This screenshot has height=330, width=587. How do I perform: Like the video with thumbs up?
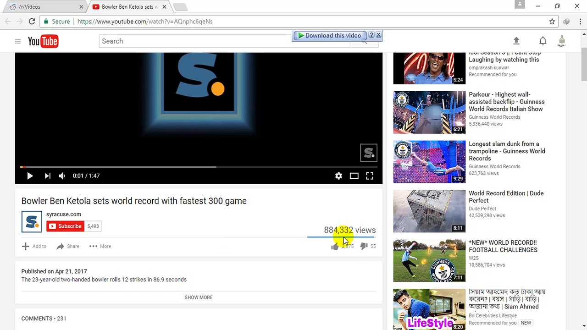tap(335, 247)
